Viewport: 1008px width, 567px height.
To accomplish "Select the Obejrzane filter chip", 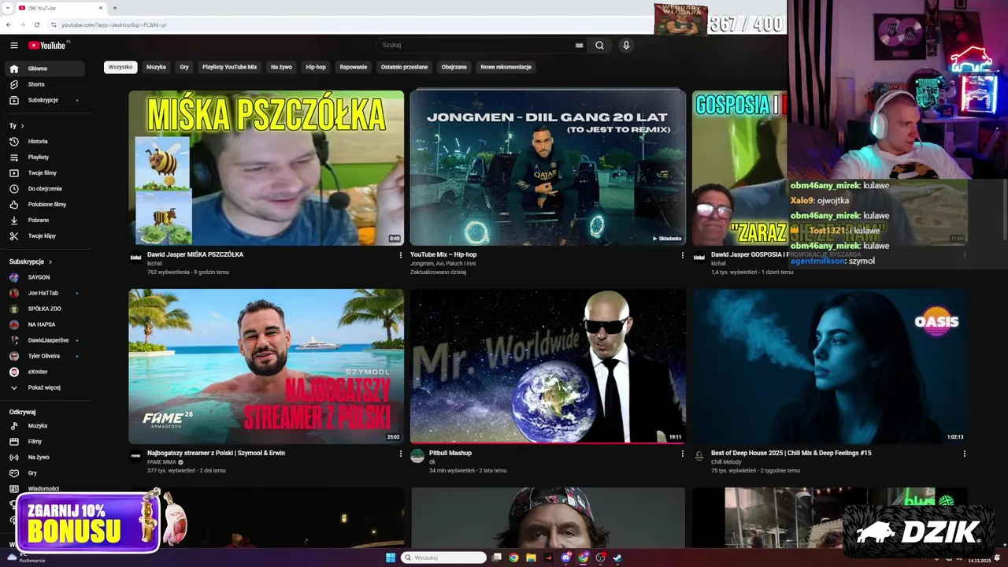I will 454,67.
